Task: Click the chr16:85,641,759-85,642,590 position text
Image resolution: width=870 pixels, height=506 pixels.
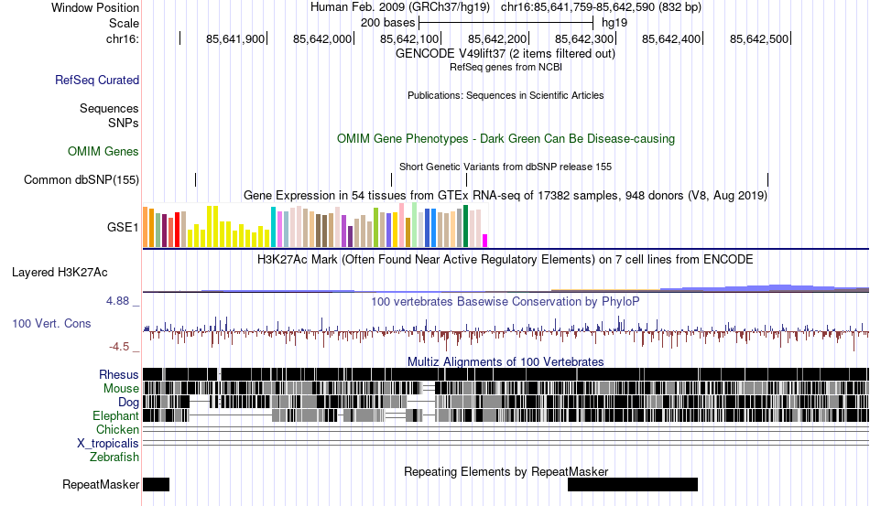Action: (x=601, y=7)
